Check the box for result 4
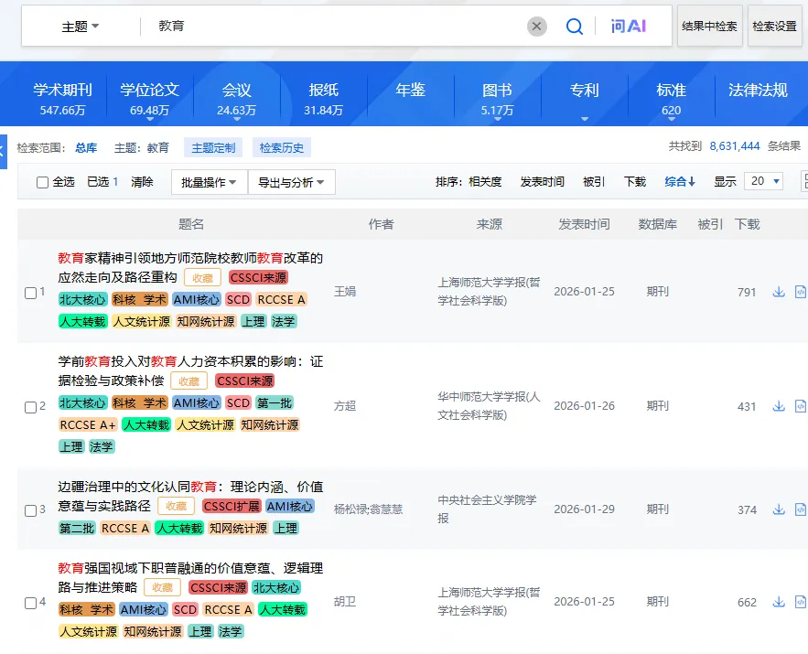 point(30,603)
